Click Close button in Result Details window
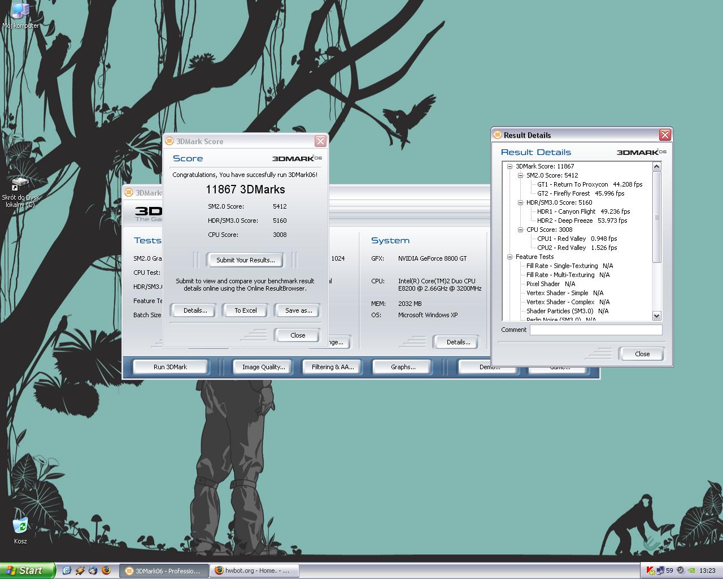Viewport: 723px width, 579px height. [x=642, y=354]
